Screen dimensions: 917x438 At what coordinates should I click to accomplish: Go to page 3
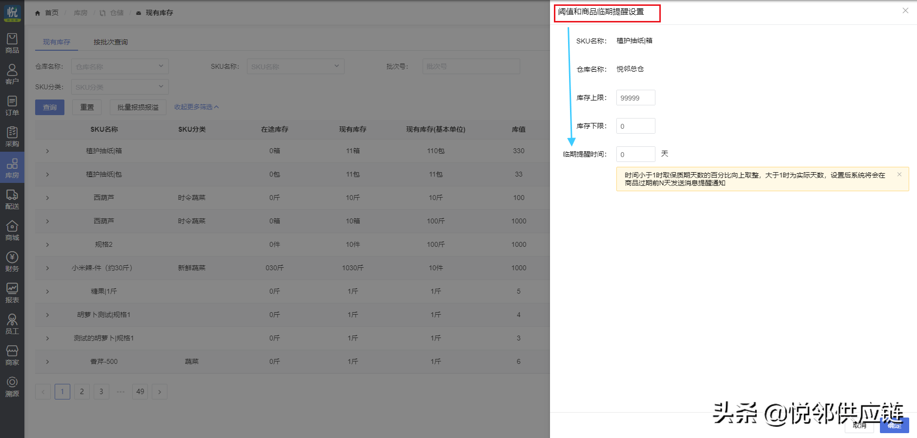click(102, 392)
